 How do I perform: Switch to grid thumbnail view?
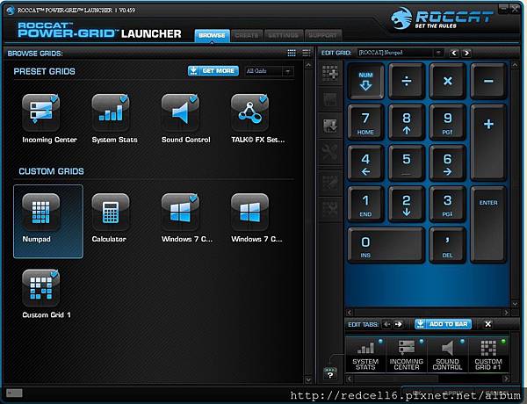click(x=292, y=53)
